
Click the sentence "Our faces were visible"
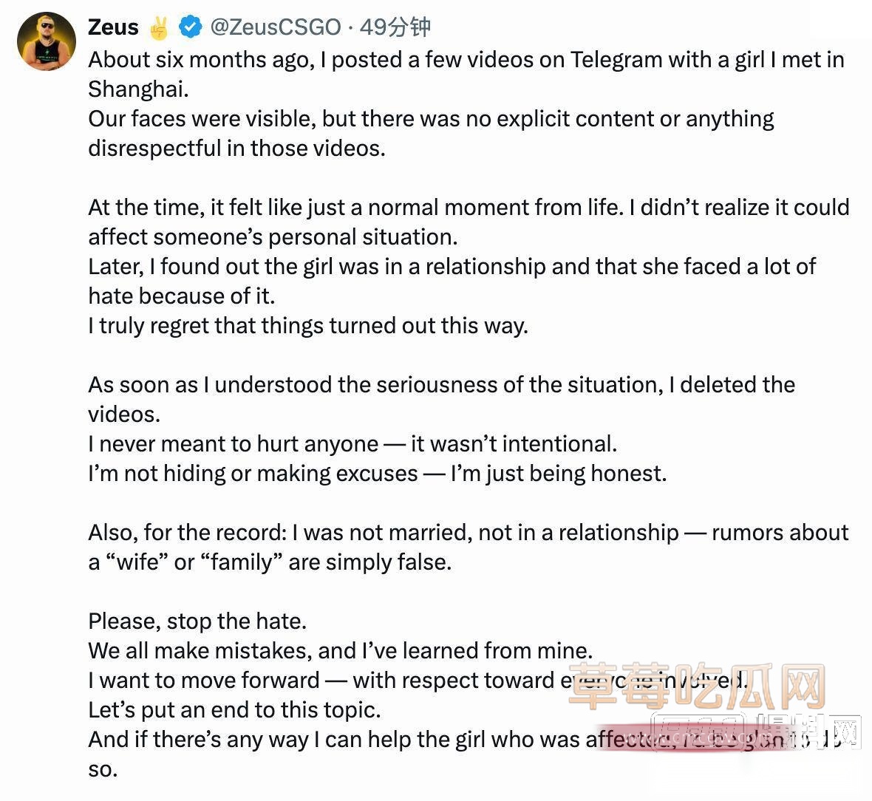click(431, 119)
